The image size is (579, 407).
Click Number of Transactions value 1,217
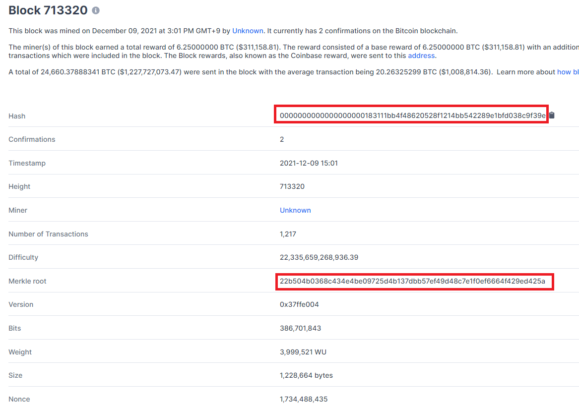pyautogui.click(x=288, y=234)
